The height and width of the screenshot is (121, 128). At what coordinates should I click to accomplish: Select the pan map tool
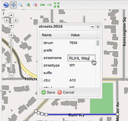coord(13,5)
